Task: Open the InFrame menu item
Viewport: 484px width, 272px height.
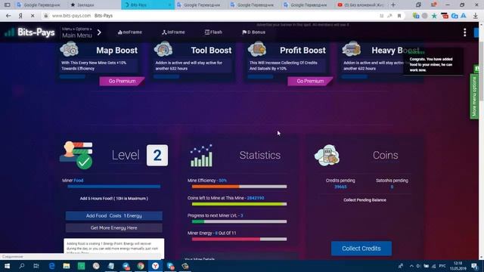Action: pyautogui.click(x=173, y=32)
